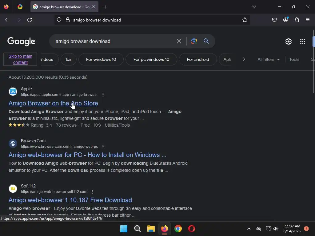Click the https://www.browsercam.com breadcrumb URL
This screenshot has height=236, width=315.
pos(59,147)
